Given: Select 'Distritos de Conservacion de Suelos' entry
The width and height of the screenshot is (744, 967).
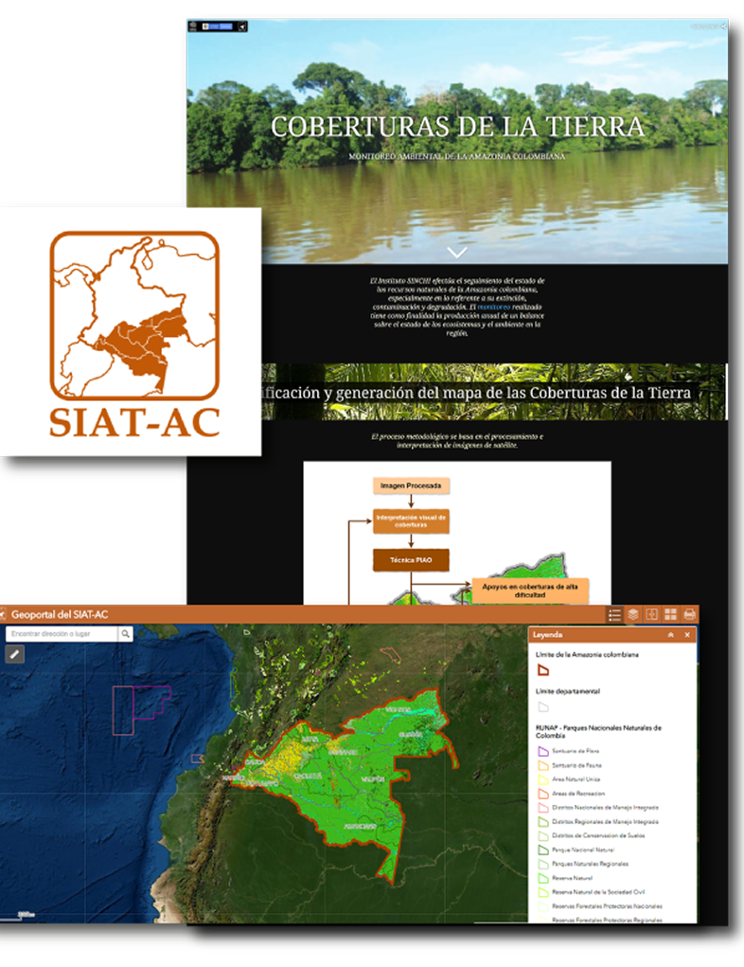Looking at the screenshot, I should click(x=591, y=835).
